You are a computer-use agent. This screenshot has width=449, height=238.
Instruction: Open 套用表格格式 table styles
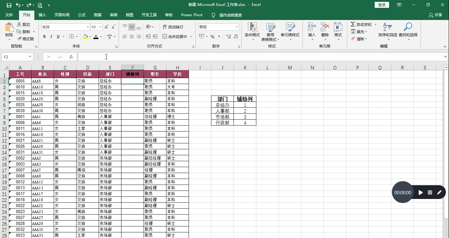270,32
